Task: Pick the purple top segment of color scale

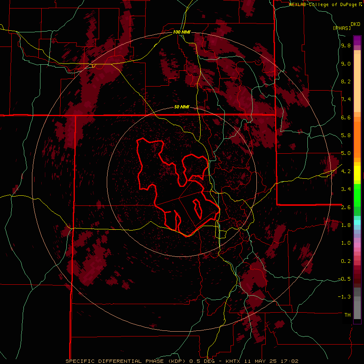Action: click(357, 40)
